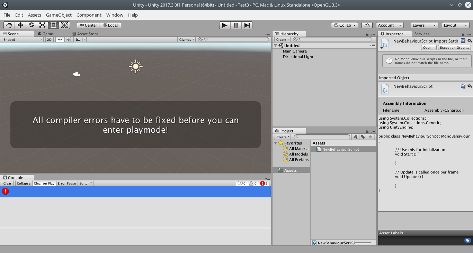This screenshot has width=473, height=253.
Task: Open the Shaded draw mode dropdown
Action: (x=22, y=39)
